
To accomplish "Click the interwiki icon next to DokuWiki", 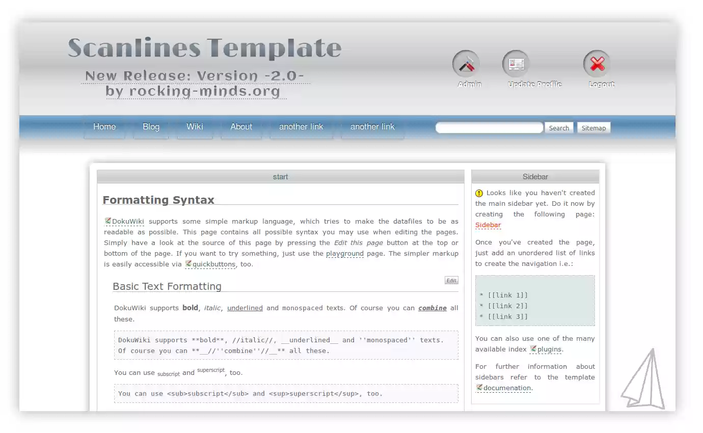I will (x=107, y=221).
